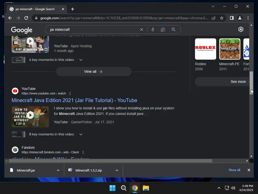Click the YouTube favicon of the result
Viewport: 258px width, 194px height.
(15, 91)
